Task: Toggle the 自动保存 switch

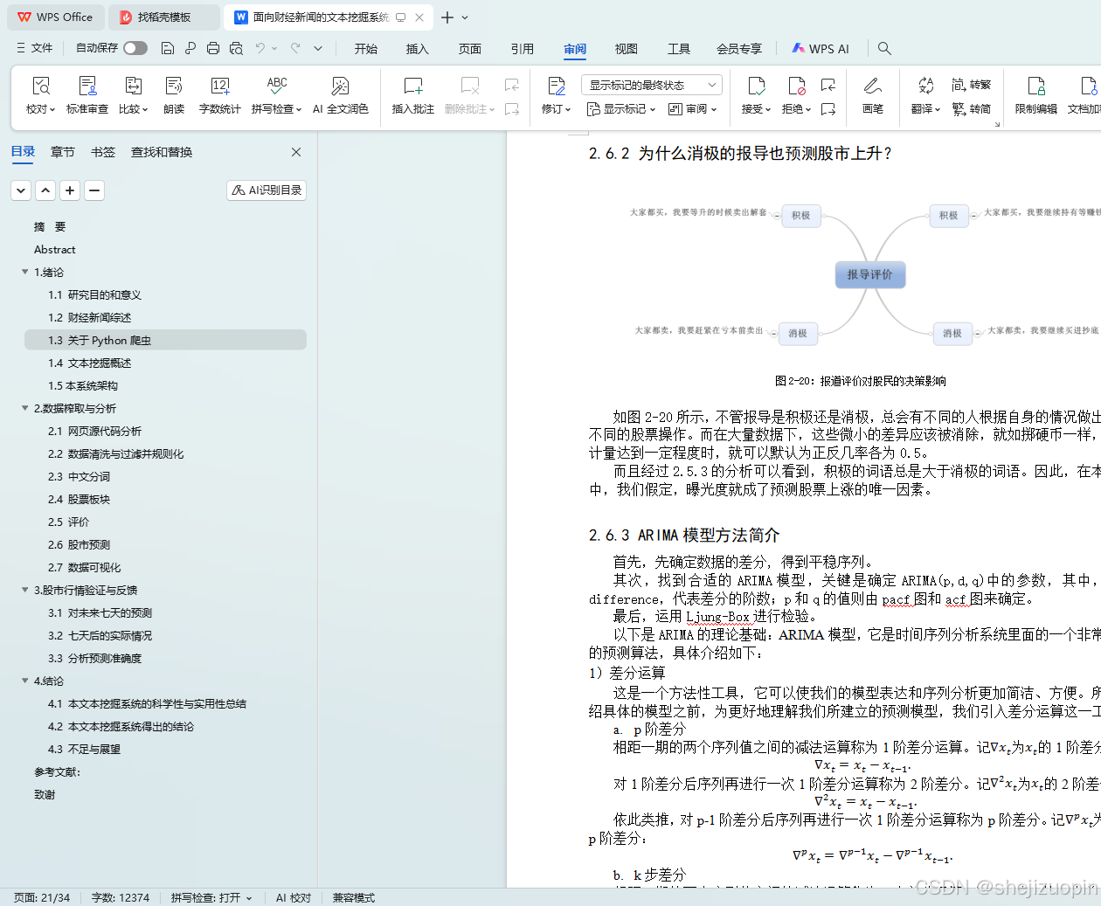Action: point(135,48)
